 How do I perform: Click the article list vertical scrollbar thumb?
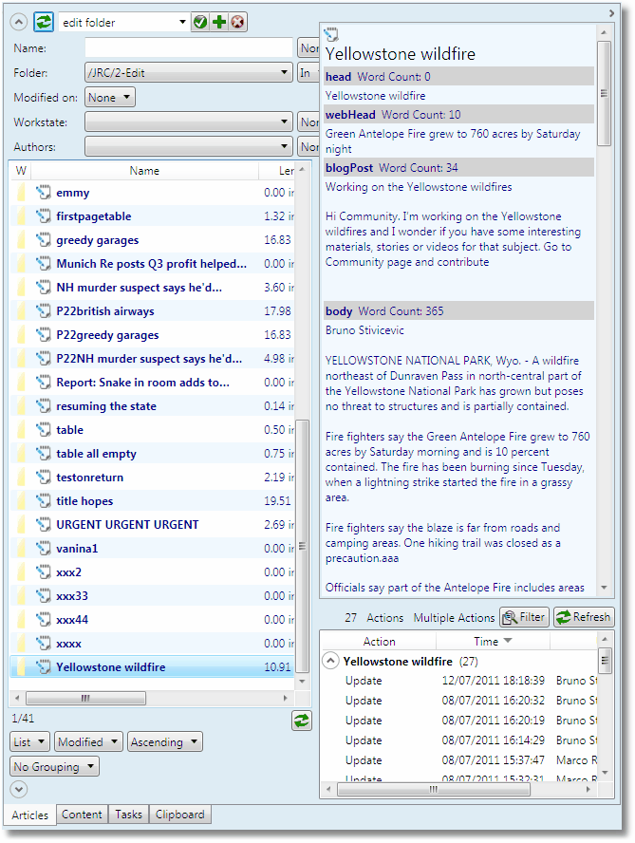click(302, 546)
